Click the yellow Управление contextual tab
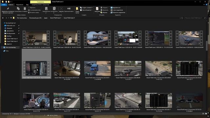Viewport: 210px width, 118px height. [x=40, y=2]
